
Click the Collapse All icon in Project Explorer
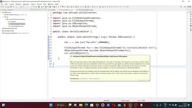point(31,10)
